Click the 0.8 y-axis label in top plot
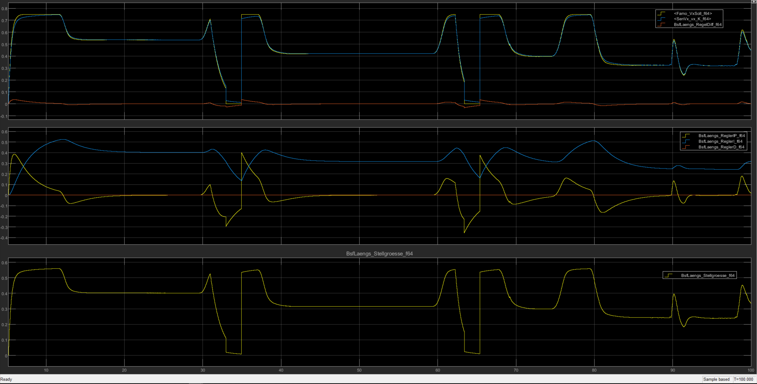 tap(4, 9)
